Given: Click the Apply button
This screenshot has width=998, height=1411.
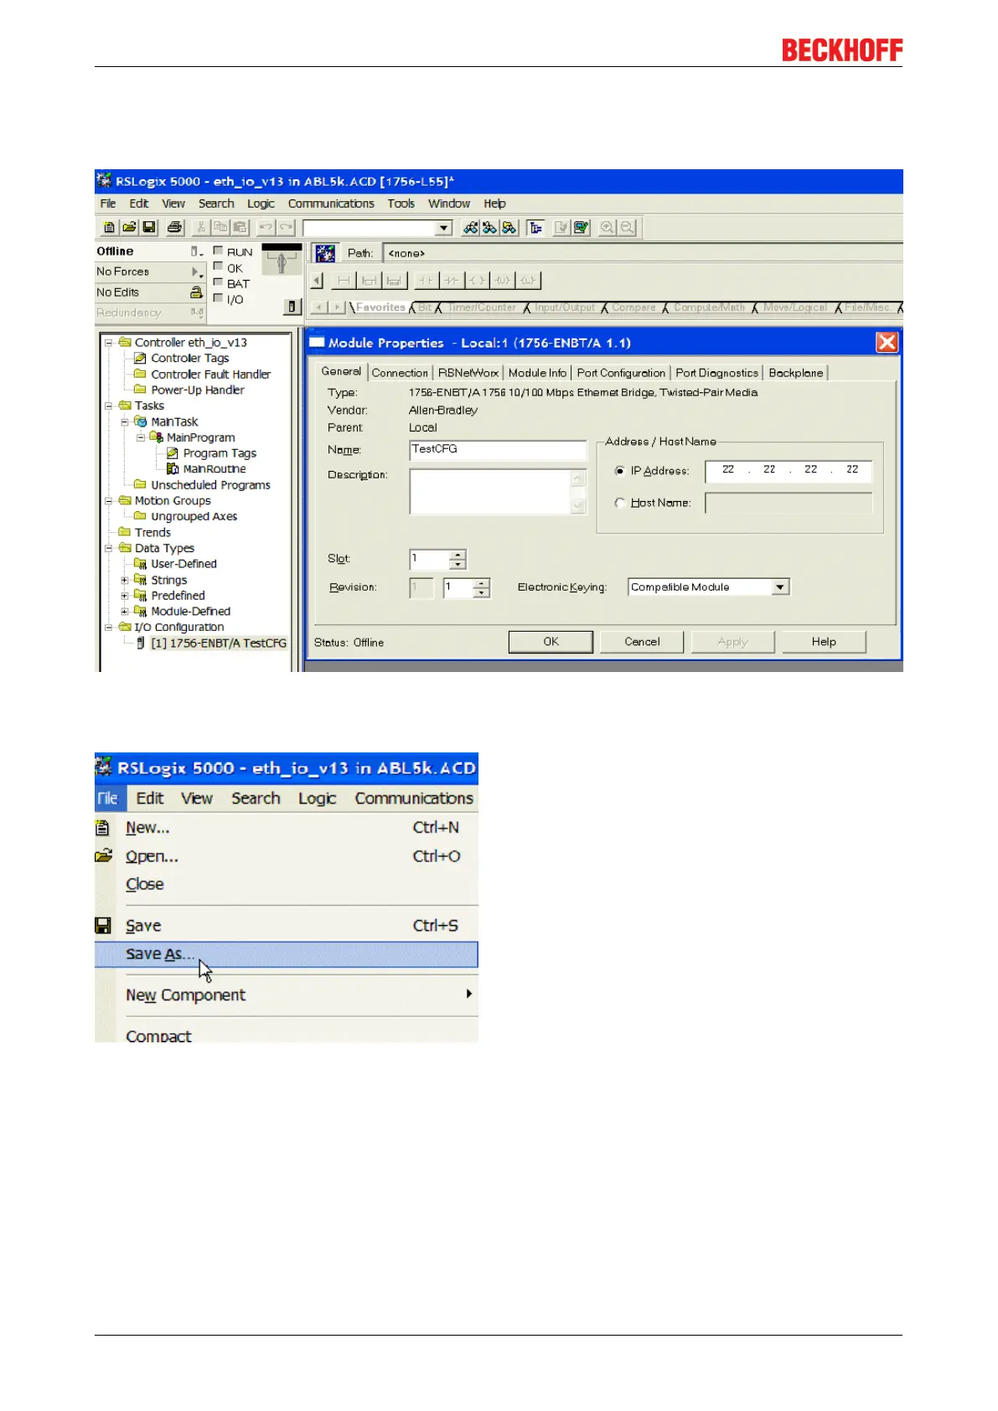Looking at the screenshot, I should [732, 642].
